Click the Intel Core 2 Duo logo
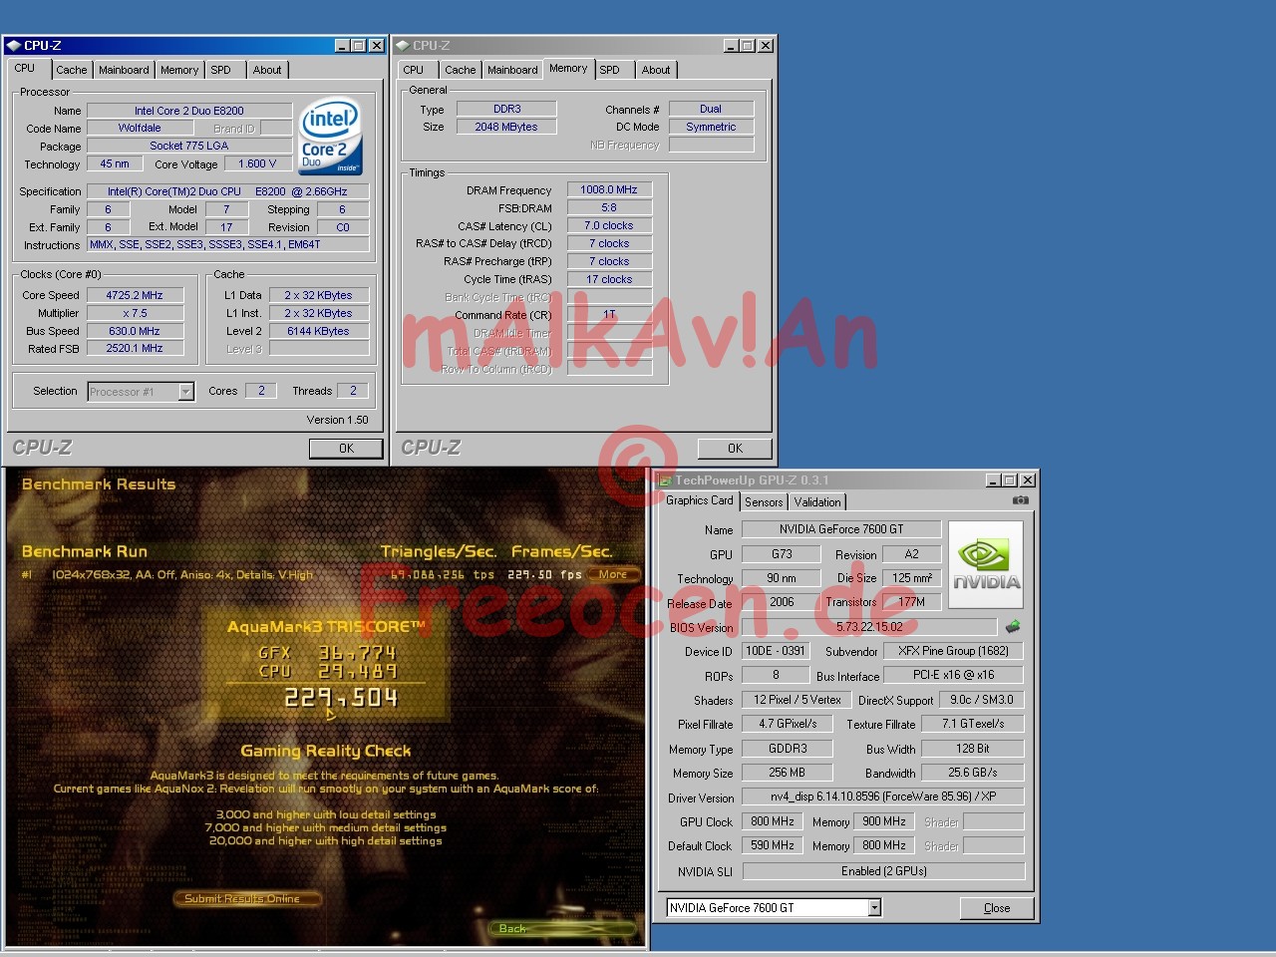 pos(330,136)
